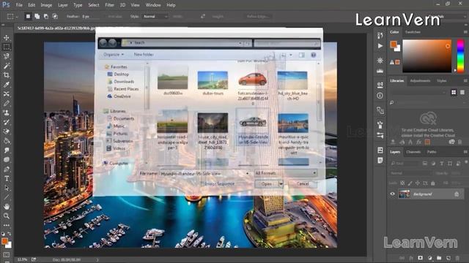Image resolution: width=469 pixels, height=263 pixels.
Task: Switch to the Channels tab
Action: (413, 152)
